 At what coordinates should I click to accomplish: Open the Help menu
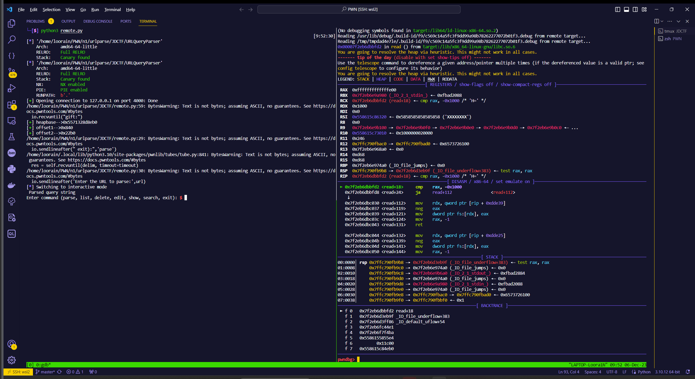(130, 9)
